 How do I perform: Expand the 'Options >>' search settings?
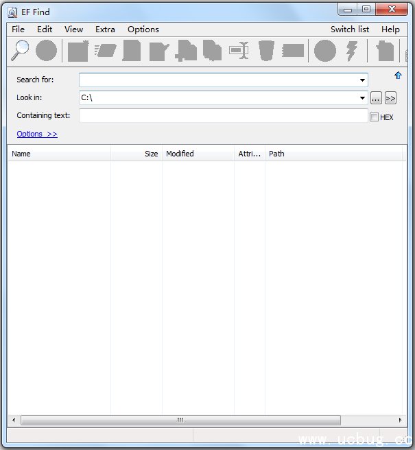tap(37, 134)
